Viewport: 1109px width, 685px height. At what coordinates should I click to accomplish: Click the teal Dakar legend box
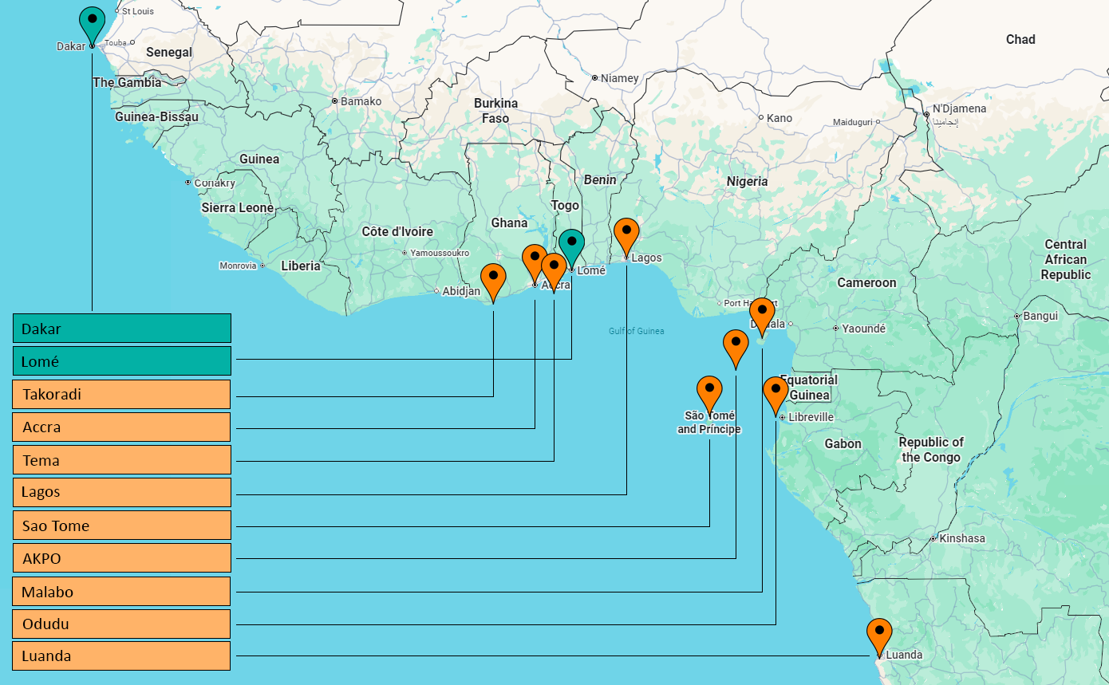(122, 329)
